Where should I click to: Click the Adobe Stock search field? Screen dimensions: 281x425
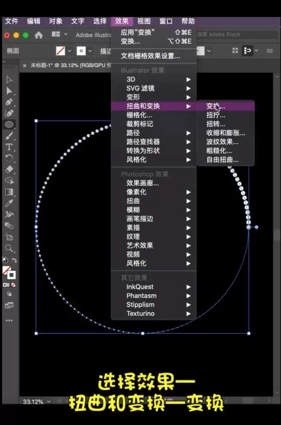coord(237,35)
